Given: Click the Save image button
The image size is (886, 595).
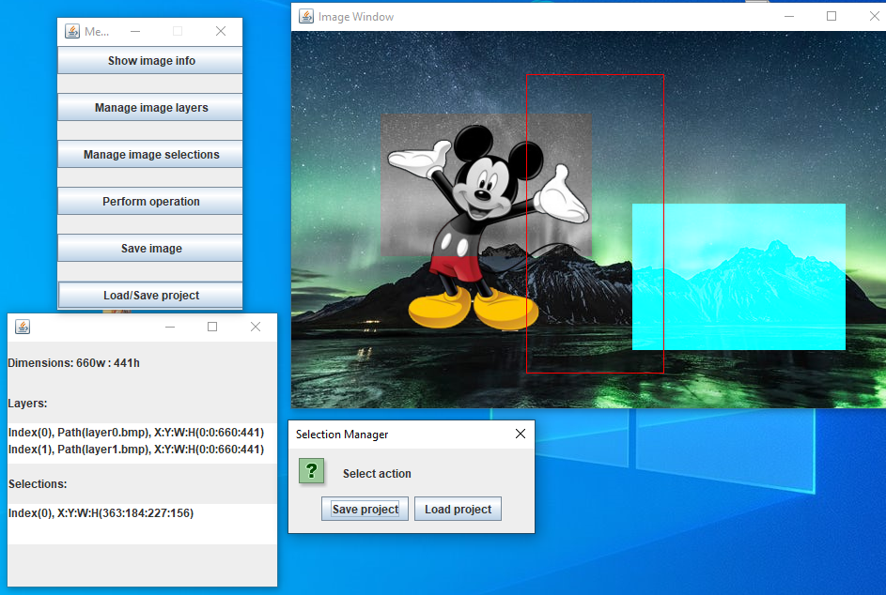Looking at the screenshot, I should (x=149, y=248).
